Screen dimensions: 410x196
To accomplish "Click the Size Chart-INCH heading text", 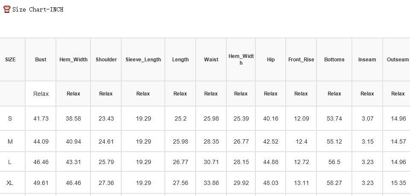I will [38, 10].
